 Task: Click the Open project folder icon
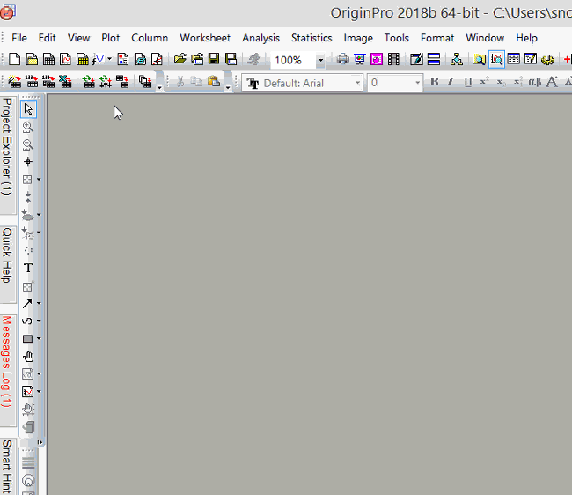point(180,60)
